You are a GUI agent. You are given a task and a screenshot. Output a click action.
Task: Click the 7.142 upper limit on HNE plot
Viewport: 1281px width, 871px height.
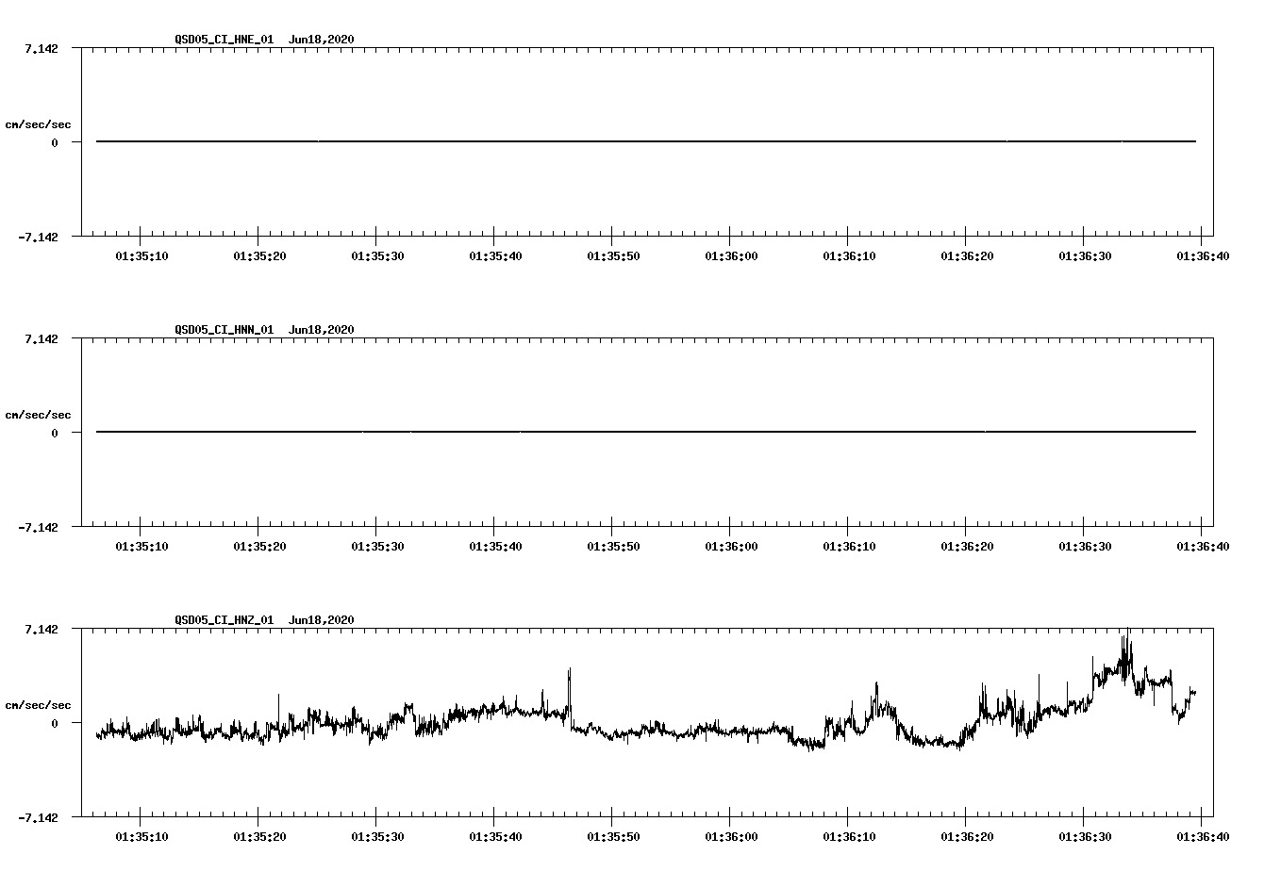point(42,48)
